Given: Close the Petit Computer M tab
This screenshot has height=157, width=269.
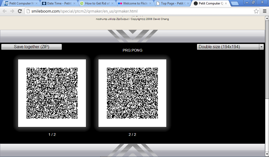Looking at the screenshot, I should [x=36, y=3].
